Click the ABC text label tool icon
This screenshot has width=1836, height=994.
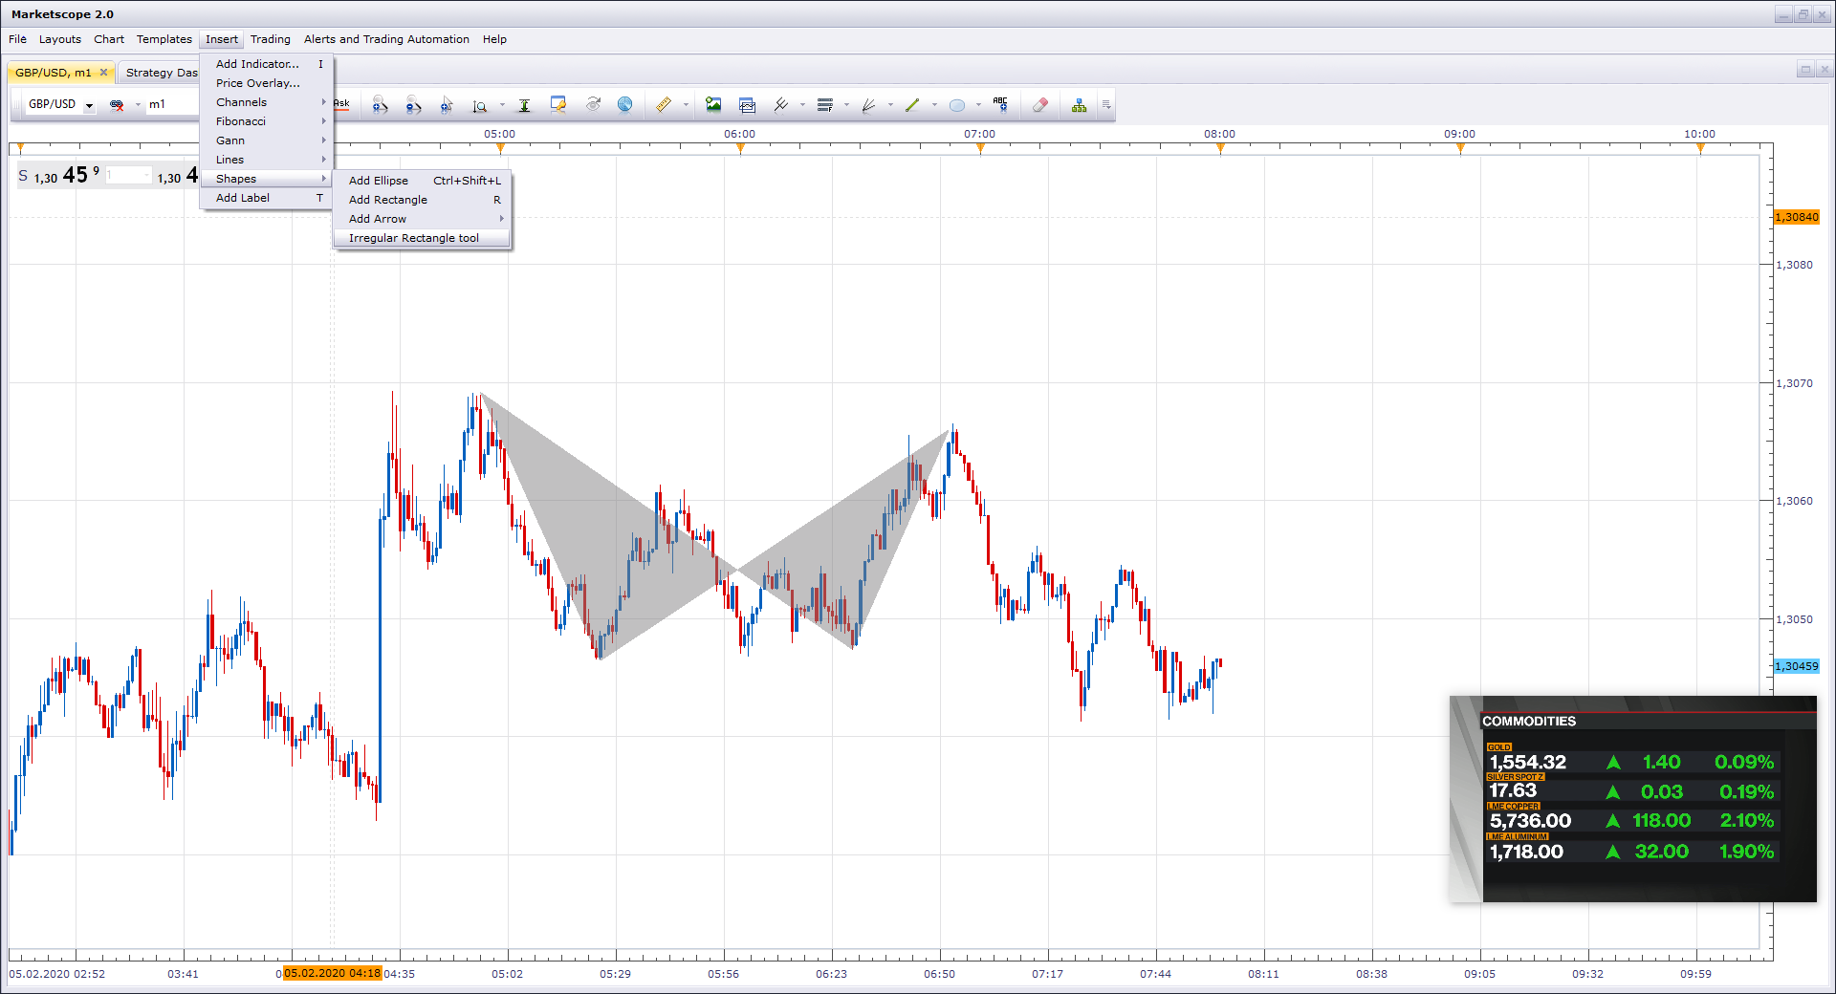pos(1000,104)
